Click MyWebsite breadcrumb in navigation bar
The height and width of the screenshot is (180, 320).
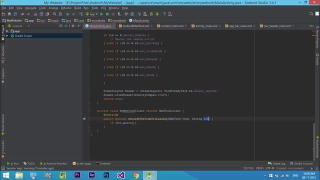[12, 20]
